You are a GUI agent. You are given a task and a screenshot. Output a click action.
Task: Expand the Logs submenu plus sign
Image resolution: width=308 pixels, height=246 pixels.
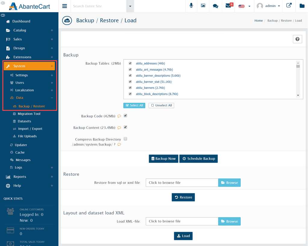pos(52,167)
